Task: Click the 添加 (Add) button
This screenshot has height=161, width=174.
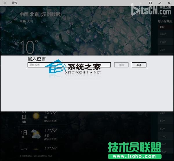Action: [121, 65]
